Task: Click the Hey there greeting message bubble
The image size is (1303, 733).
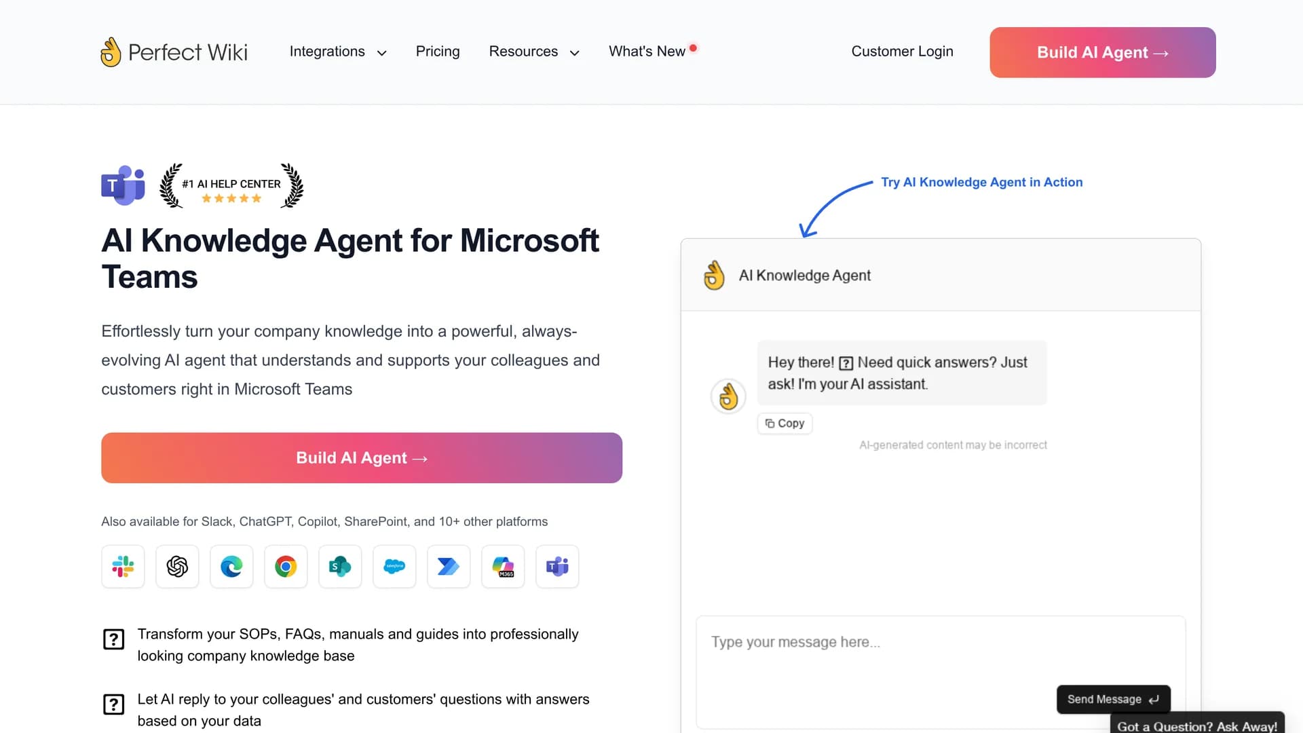Action: coord(902,373)
